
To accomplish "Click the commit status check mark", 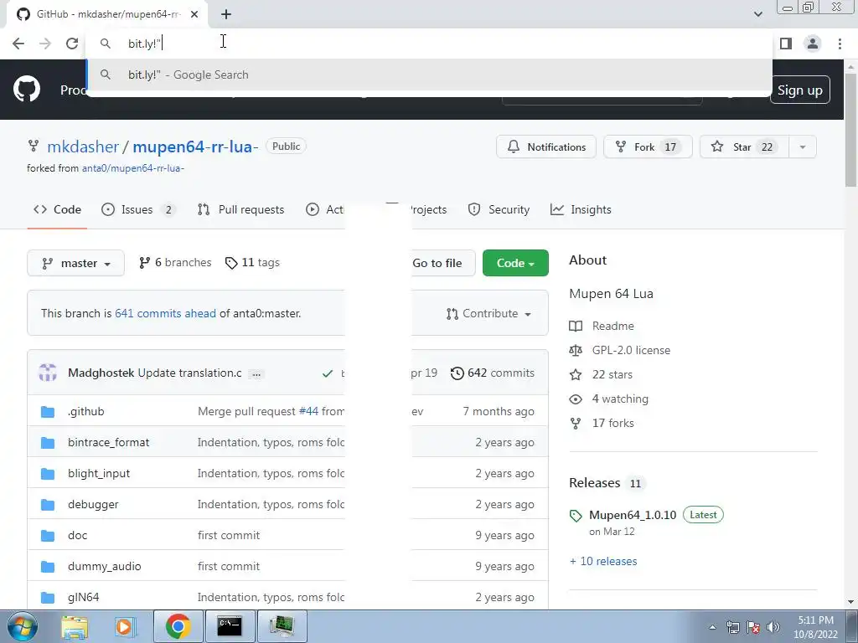I will [x=328, y=374].
